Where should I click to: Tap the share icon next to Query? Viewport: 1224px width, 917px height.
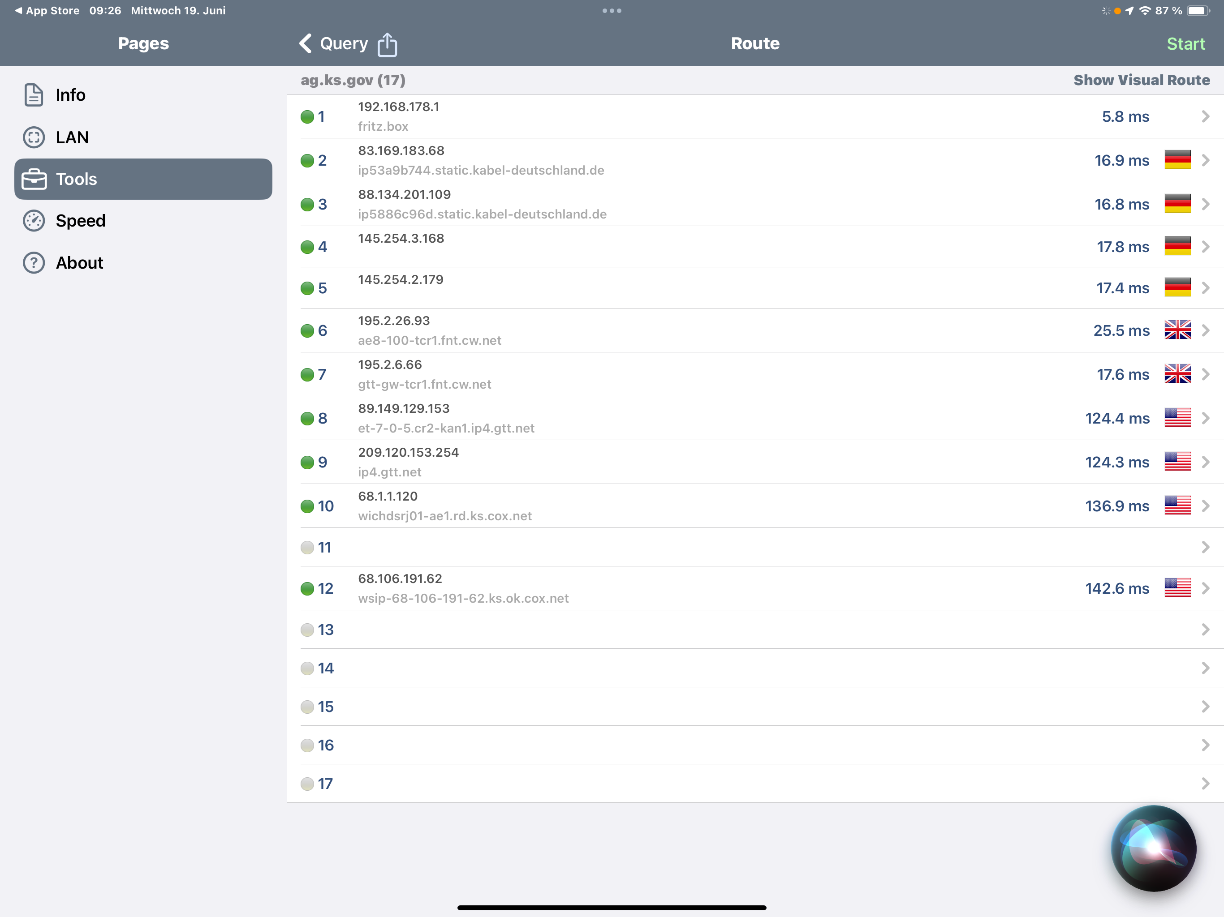(x=387, y=44)
